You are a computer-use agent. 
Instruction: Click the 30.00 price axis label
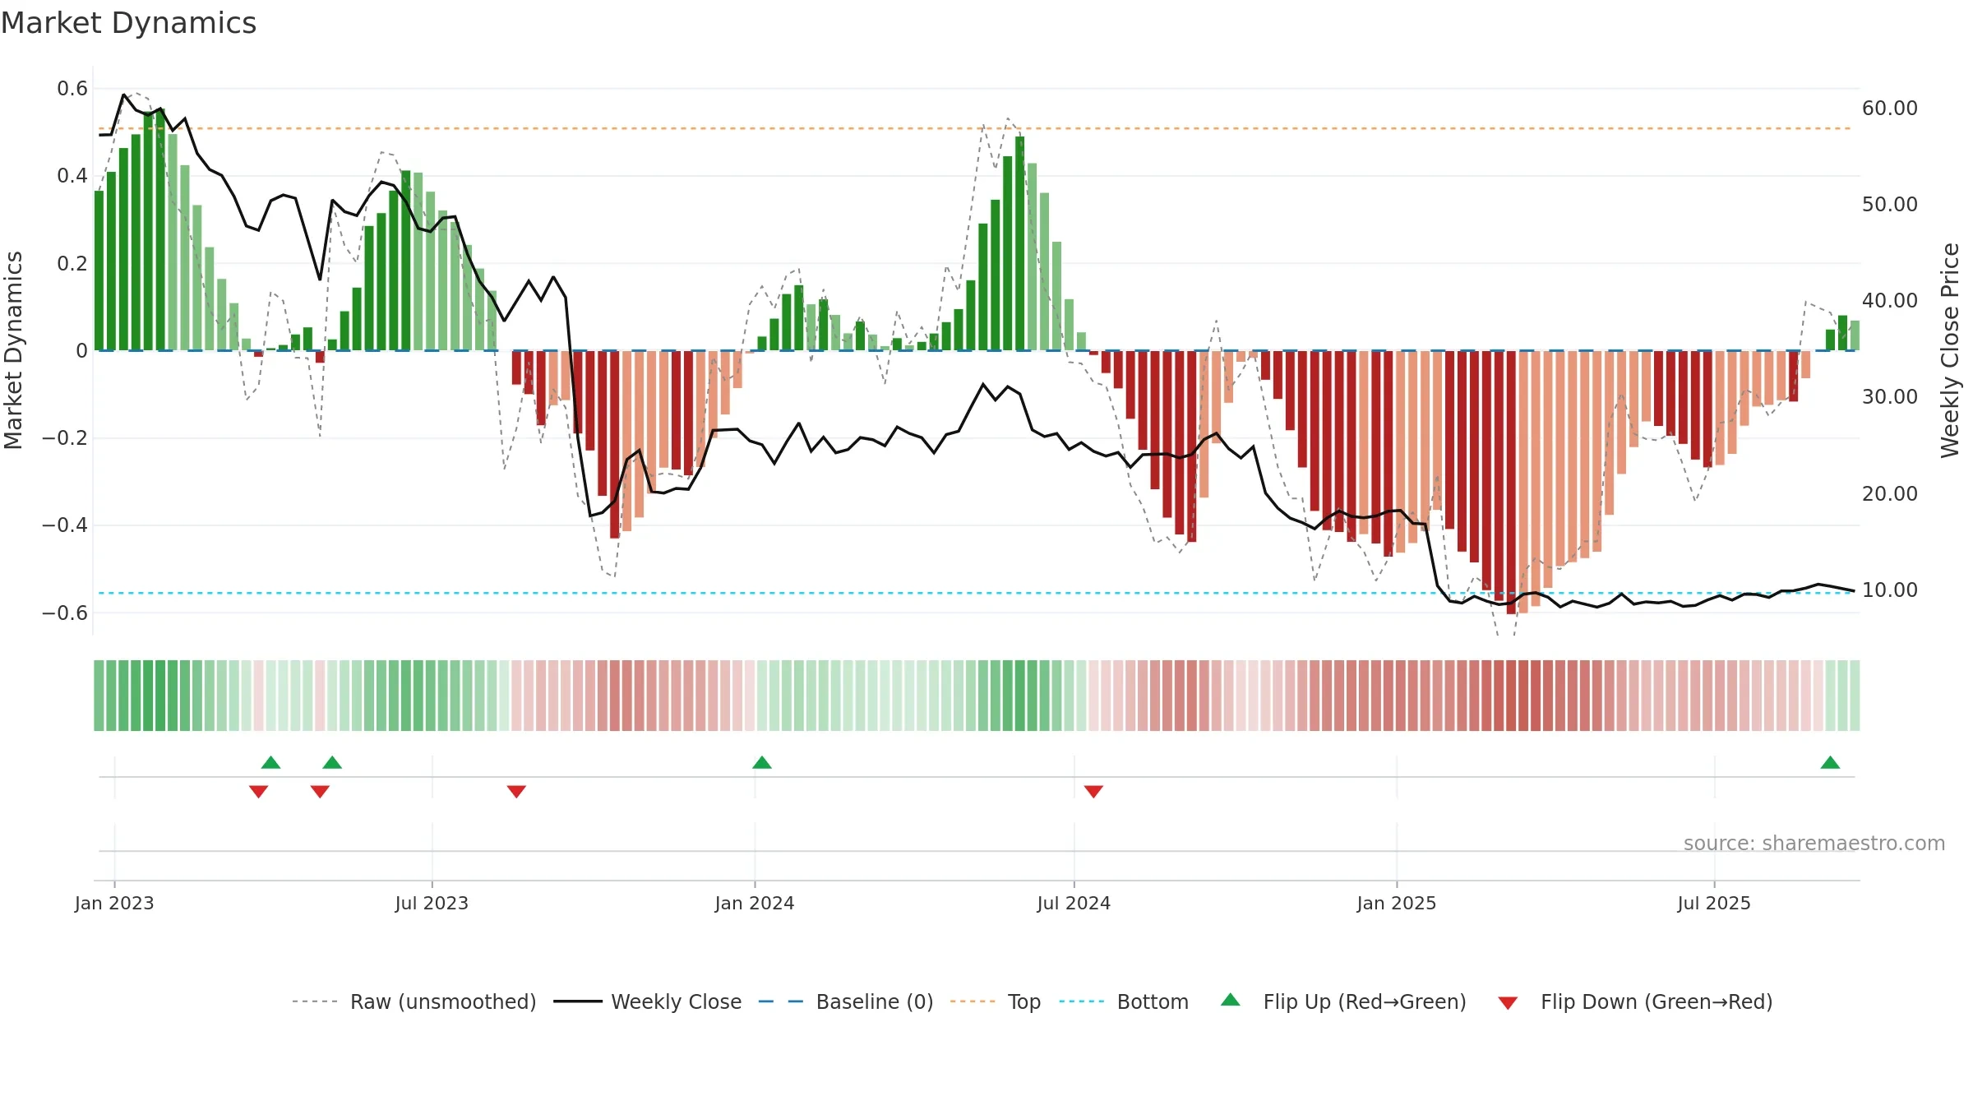(1890, 397)
